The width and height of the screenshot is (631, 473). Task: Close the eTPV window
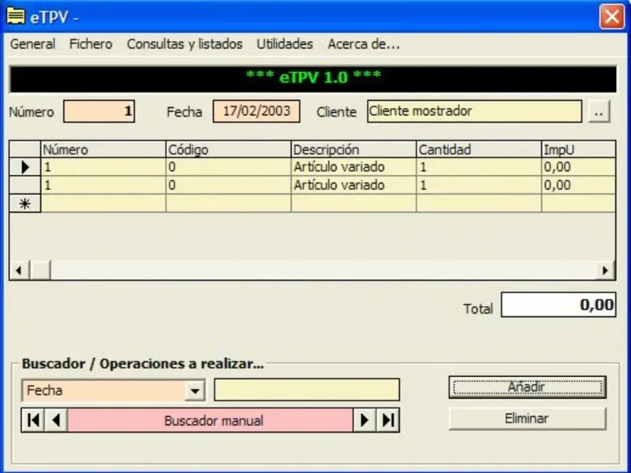point(612,17)
